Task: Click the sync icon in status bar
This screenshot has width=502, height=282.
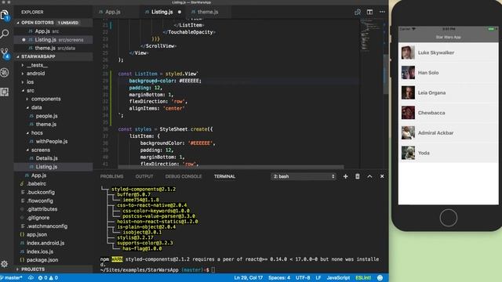Action: point(31,278)
